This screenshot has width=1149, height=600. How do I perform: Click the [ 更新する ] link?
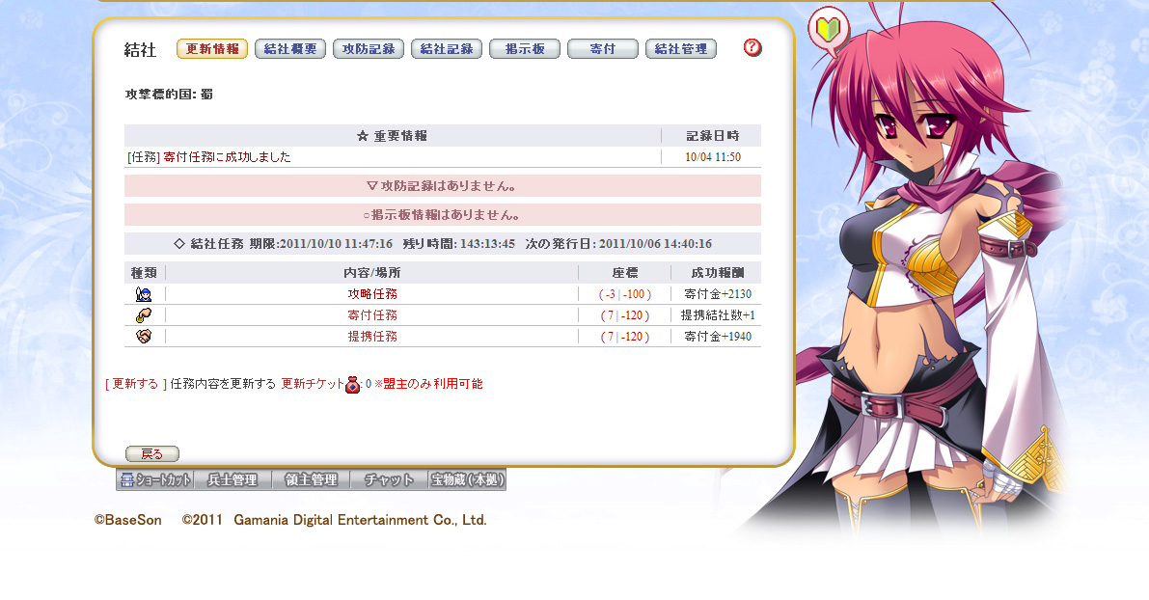coord(136,384)
